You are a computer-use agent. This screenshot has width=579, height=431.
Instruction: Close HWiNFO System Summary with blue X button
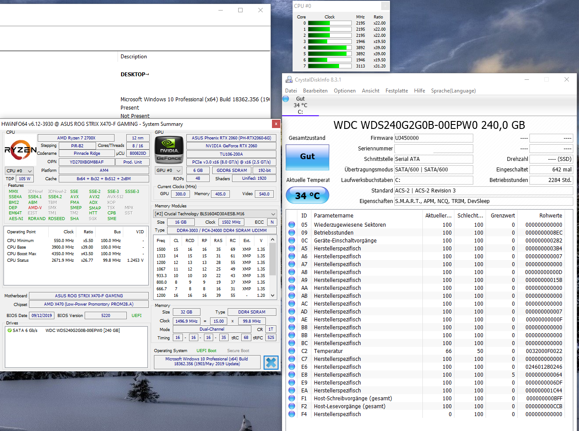271,363
